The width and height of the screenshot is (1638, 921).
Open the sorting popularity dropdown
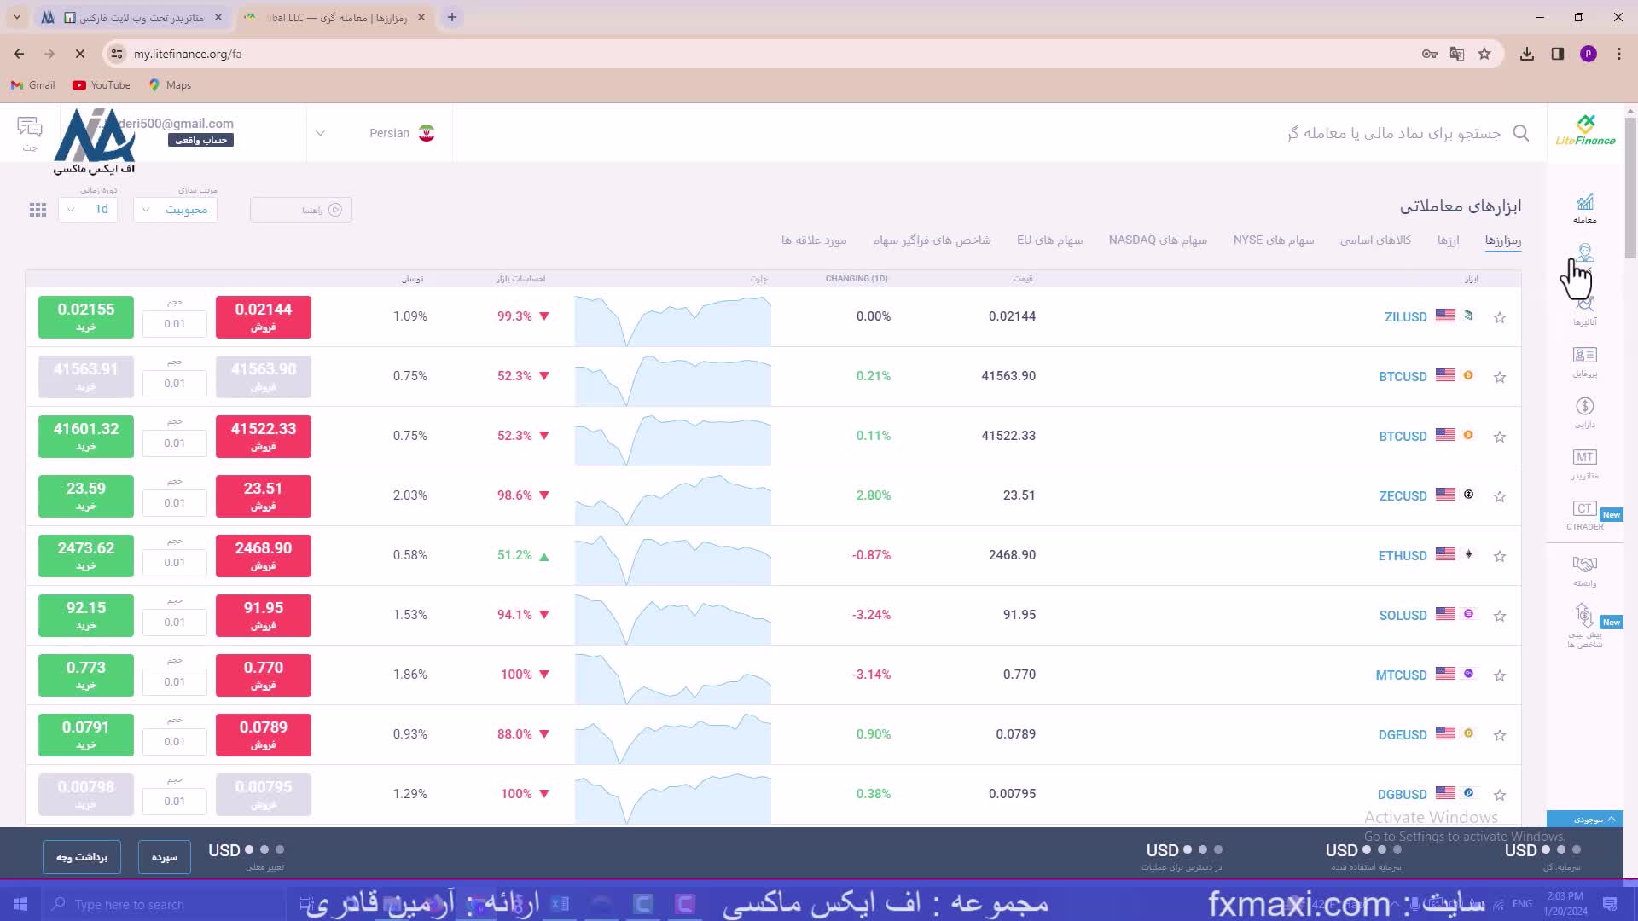click(x=175, y=210)
